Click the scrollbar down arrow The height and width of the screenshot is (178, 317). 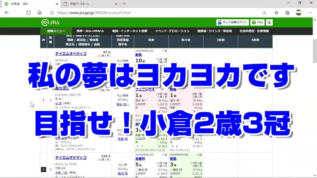[x=315, y=176]
